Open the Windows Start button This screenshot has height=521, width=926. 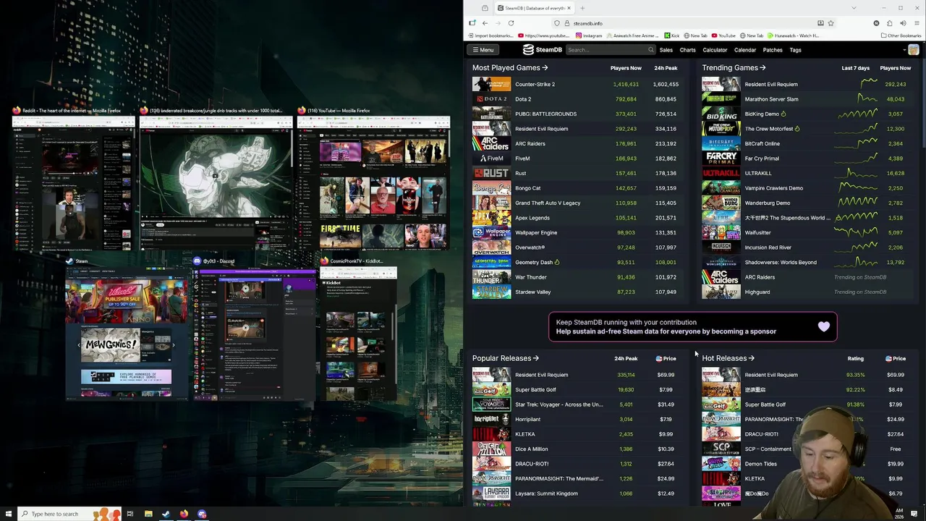coord(8,514)
